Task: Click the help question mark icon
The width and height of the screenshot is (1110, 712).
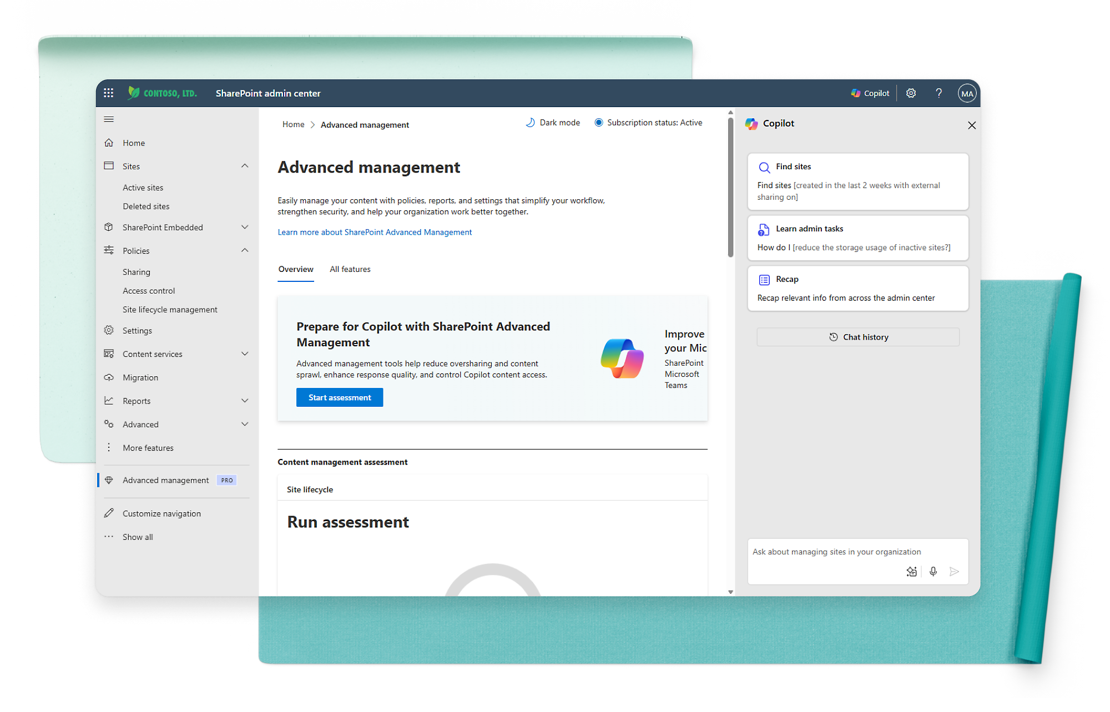Action: pyautogui.click(x=939, y=93)
